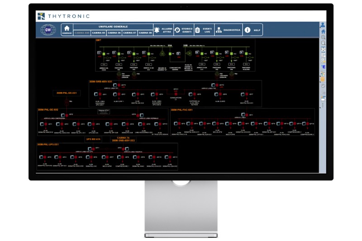
Task: Open the Help info page
Action: click(252, 30)
